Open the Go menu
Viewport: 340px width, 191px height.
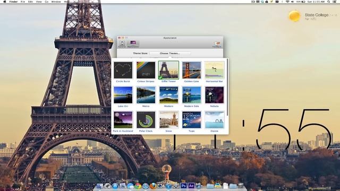(47, 2)
